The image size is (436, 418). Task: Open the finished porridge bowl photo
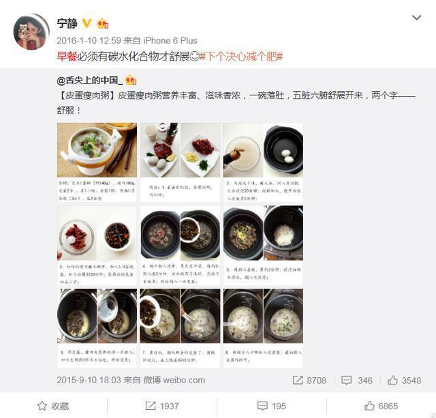[97, 162]
